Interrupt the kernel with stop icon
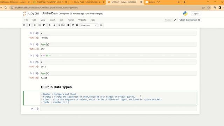Screen dimensions: 224x126 (x=69, y=25)
